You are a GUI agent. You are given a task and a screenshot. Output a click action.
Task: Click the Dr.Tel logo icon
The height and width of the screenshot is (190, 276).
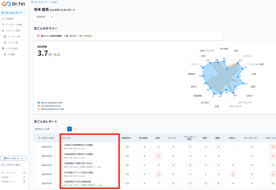pyautogui.click(x=6, y=4)
